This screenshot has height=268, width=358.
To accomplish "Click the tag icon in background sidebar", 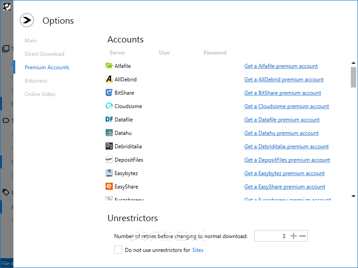I will point(6,193).
